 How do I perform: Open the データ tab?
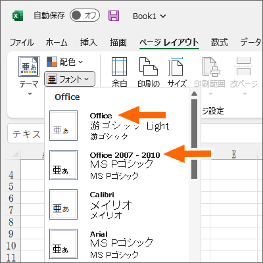(251, 42)
